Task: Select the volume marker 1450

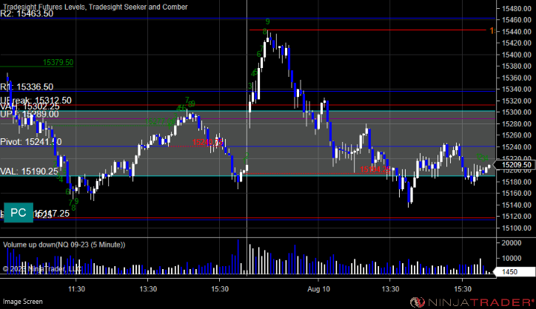Action: coord(515,272)
